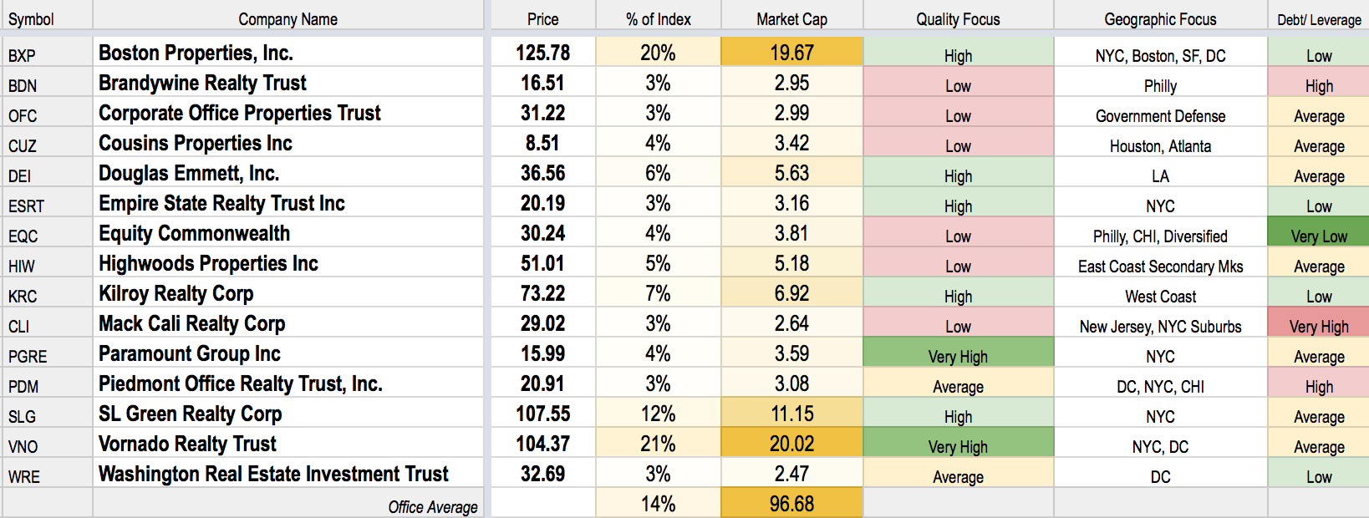
Task: Select the West Coast cell
Action: pos(1160,292)
